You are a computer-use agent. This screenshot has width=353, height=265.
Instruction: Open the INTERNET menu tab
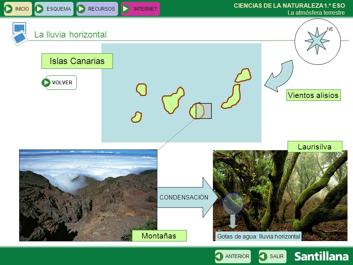click(x=140, y=9)
